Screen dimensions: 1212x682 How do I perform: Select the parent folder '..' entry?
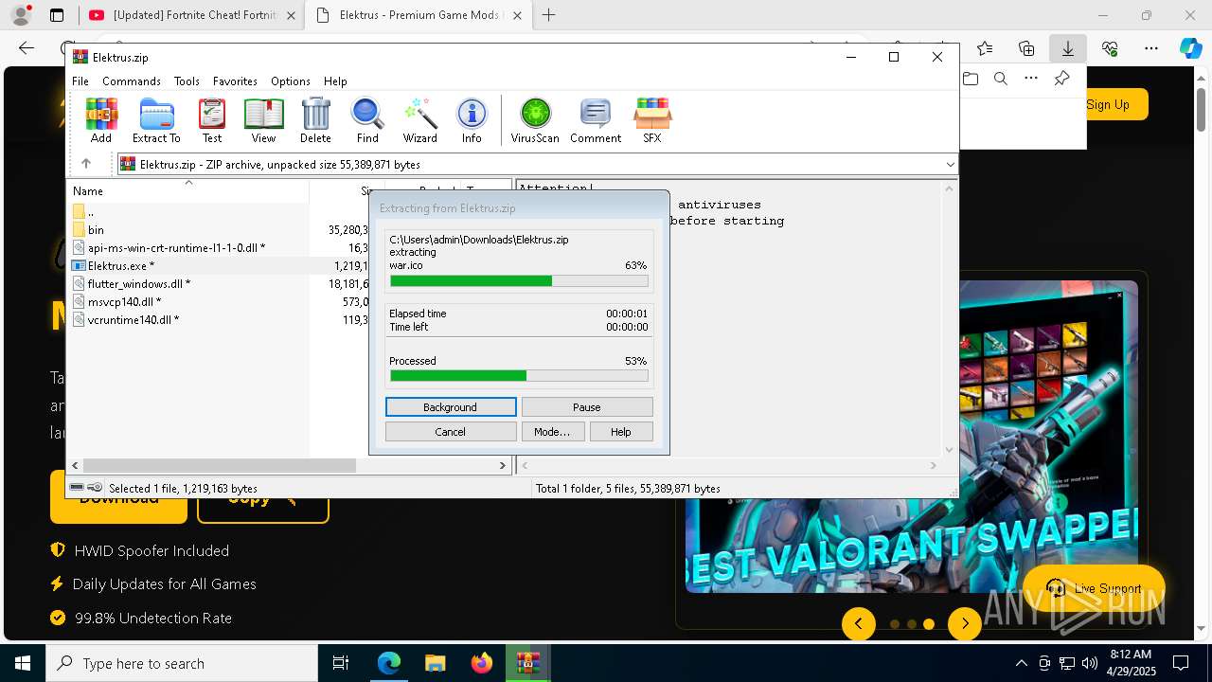pyautogui.click(x=90, y=212)
